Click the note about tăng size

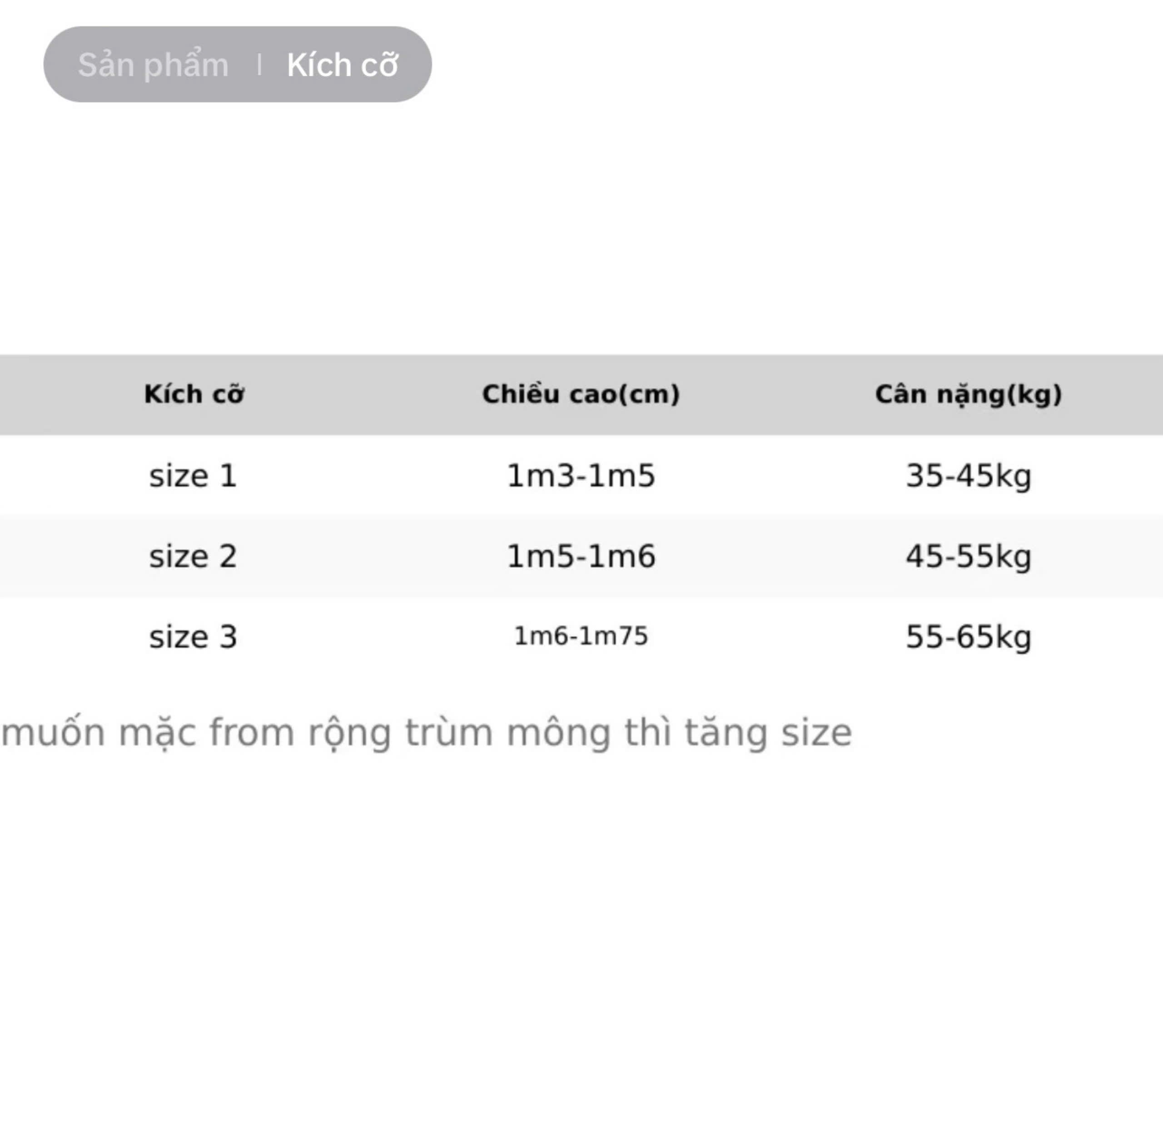[x=427, y=733]
